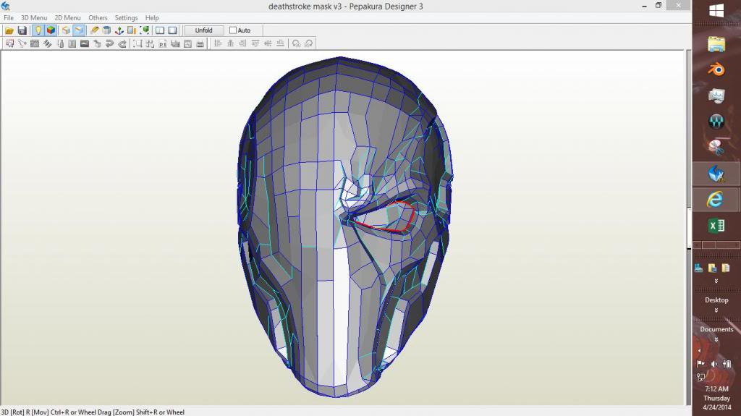Click the redo curved arrow icon
Image resolution: width=741 pixels, height=416 pixels.
pos(122,43)
